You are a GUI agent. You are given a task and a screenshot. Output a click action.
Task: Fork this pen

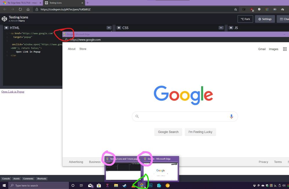pyautogui.click(x=245, y=19)
